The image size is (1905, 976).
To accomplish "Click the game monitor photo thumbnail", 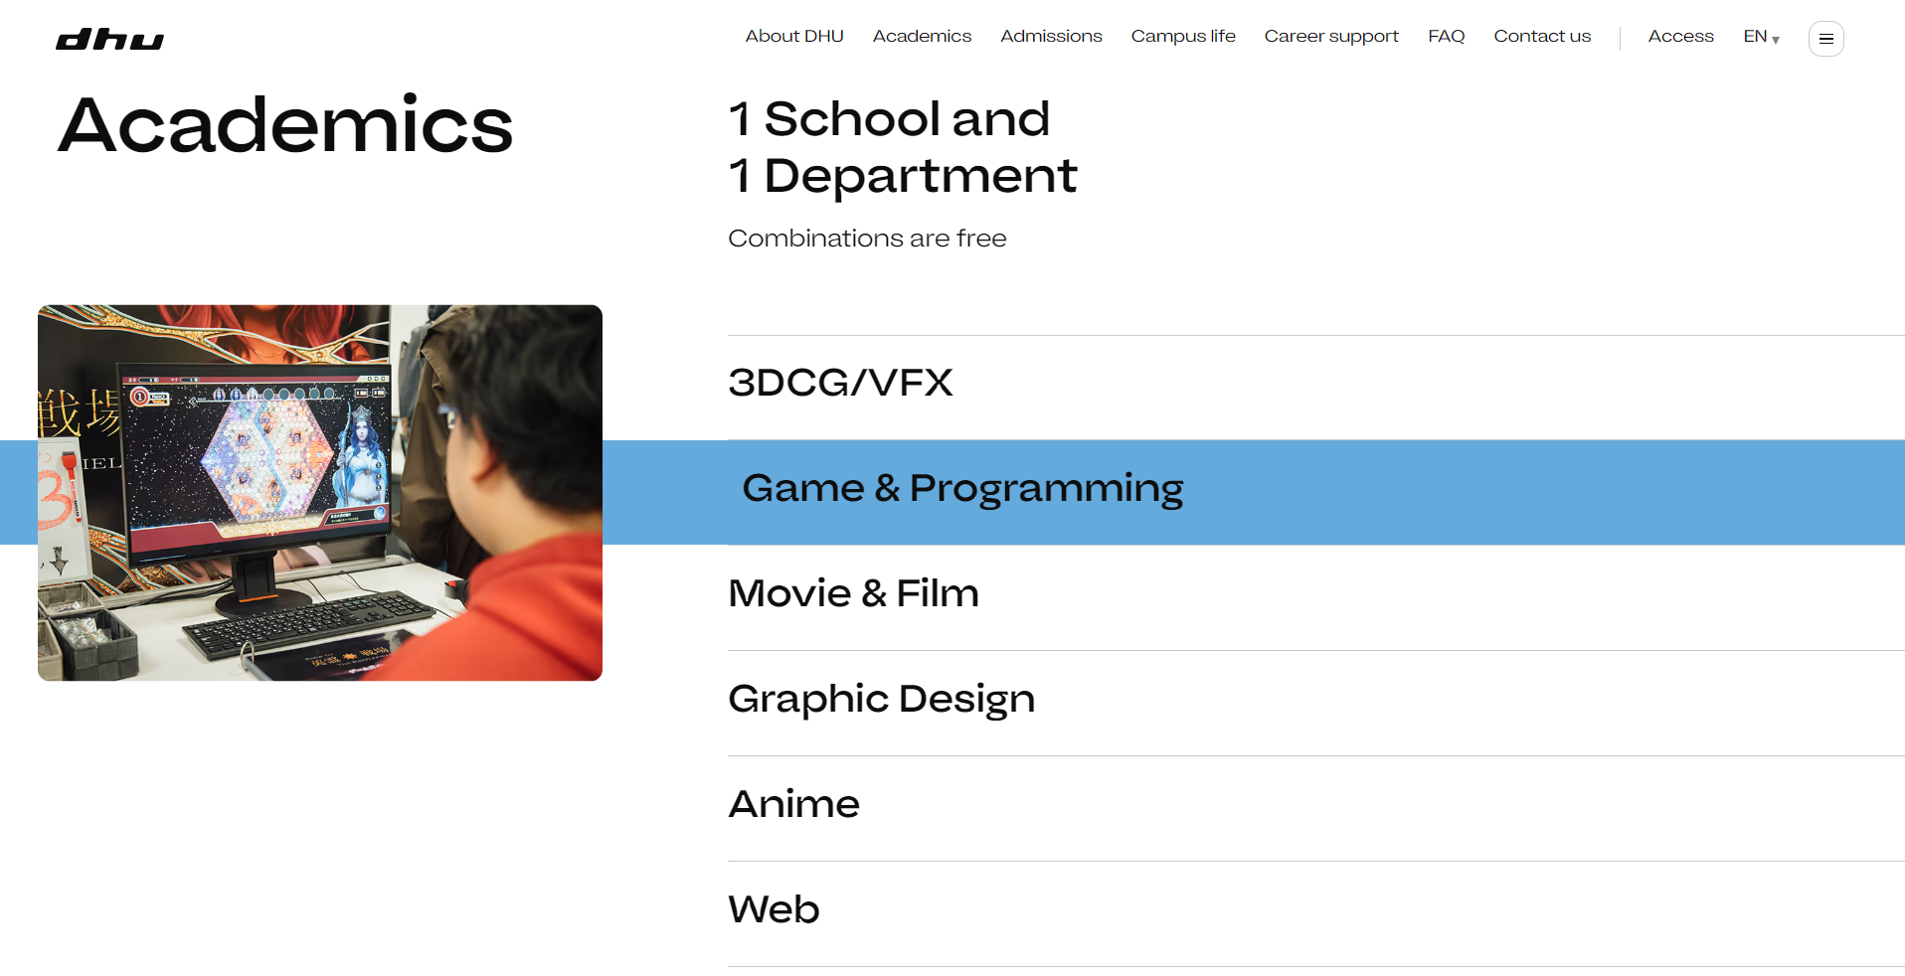I will pos(319,492).
